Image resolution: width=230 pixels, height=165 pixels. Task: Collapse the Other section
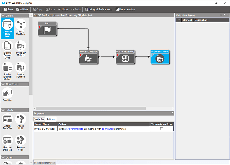point(3,157)
